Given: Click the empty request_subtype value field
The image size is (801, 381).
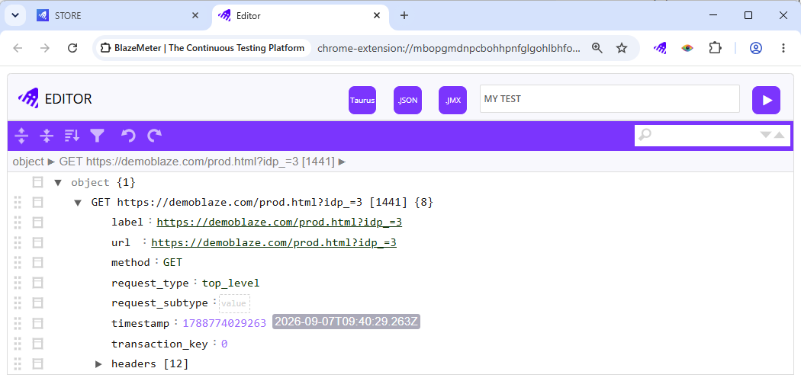Looking at the screenshot, I should (x=234, y=303).
